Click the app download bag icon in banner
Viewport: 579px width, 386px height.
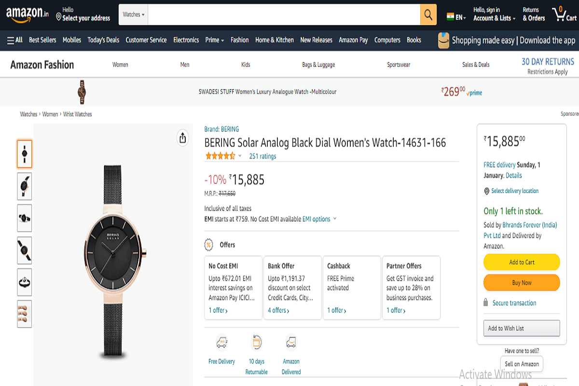442,40
